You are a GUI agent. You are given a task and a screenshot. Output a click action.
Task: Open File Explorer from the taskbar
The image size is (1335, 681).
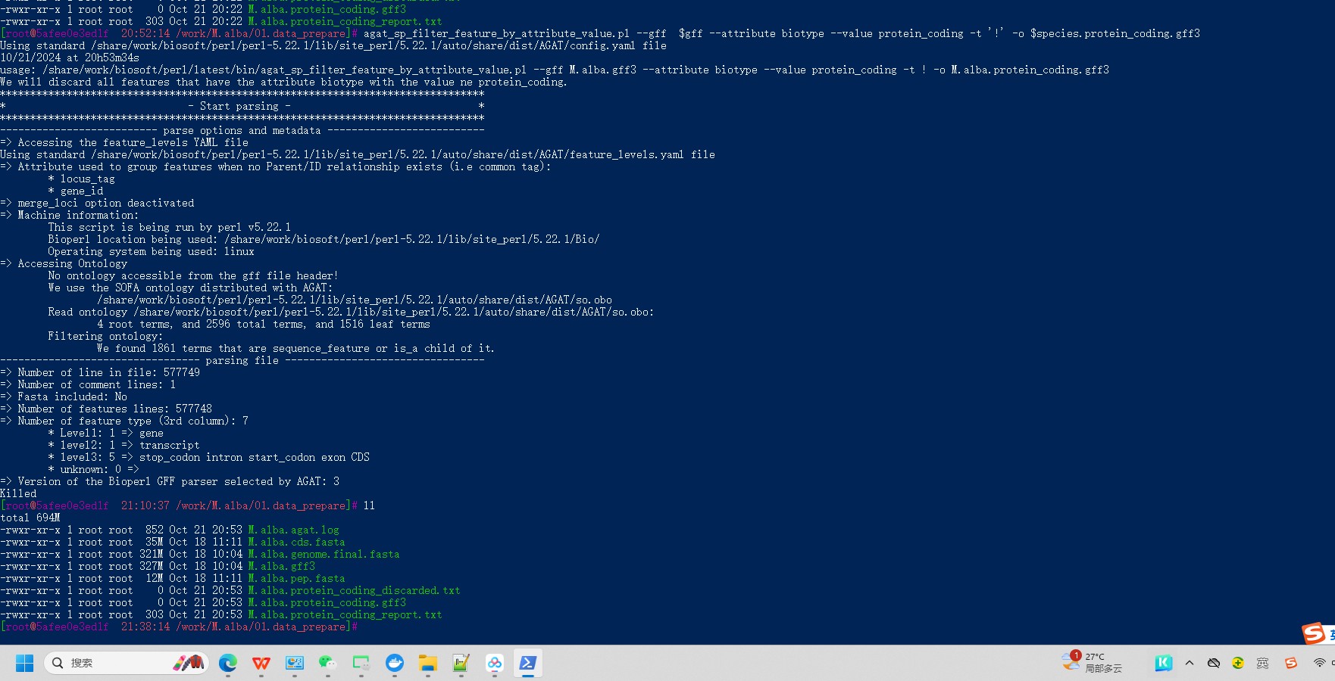click(428, 664)
